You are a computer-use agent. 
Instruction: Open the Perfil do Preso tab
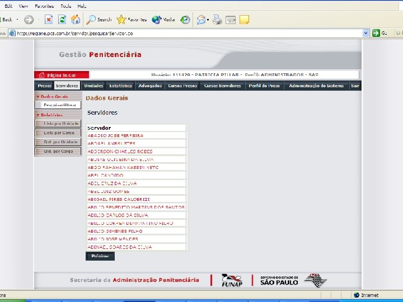coord(264,86)
